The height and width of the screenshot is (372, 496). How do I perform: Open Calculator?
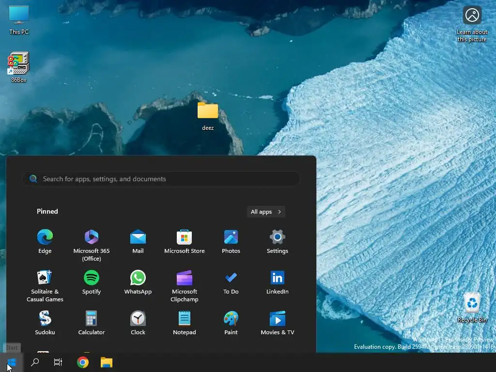tap(92, 323)
